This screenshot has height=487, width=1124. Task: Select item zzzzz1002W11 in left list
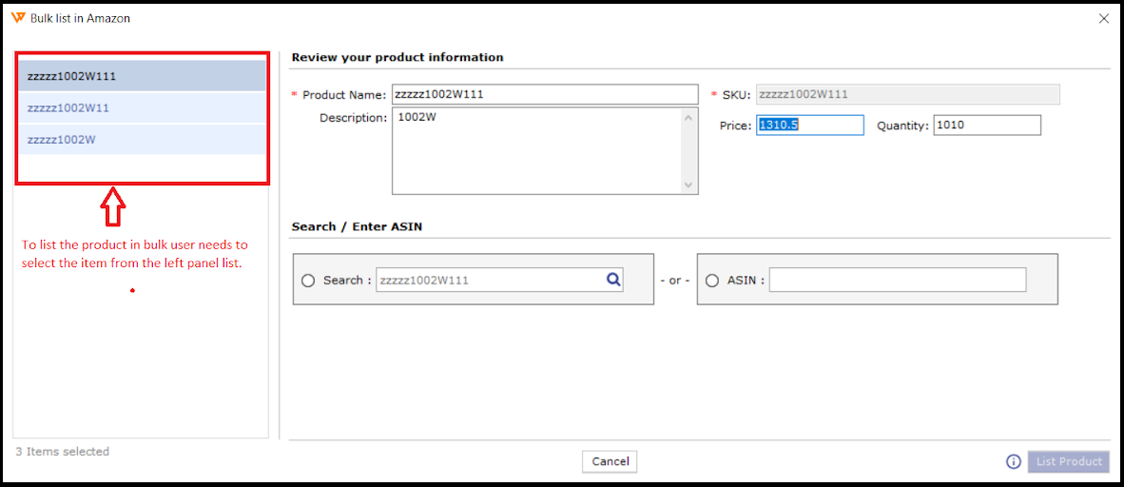point(143,107)
